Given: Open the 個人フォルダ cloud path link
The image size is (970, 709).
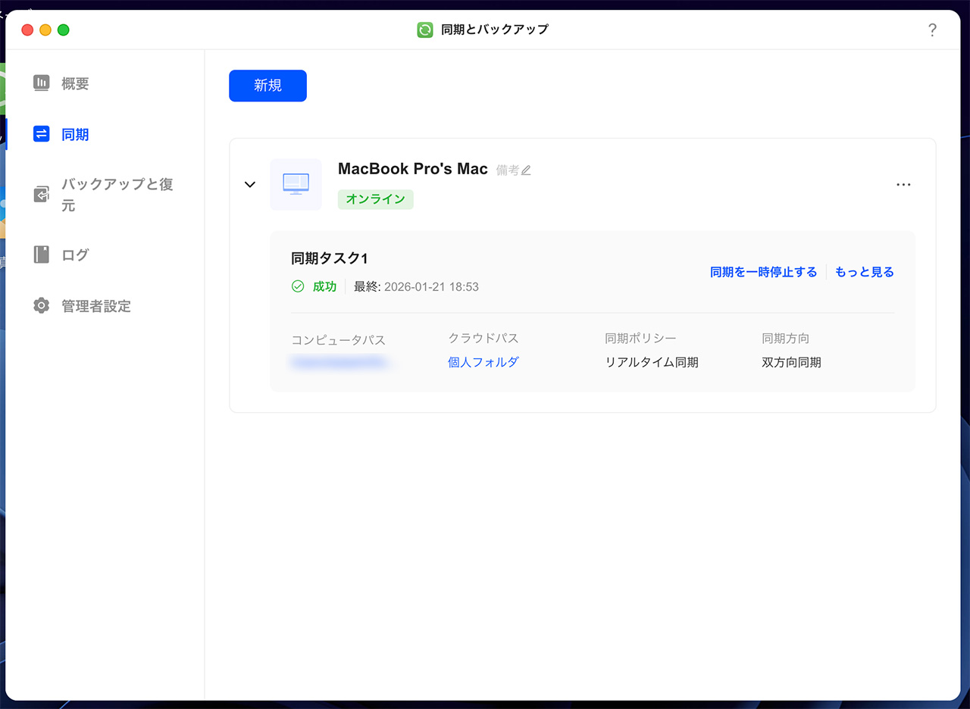Looking at the screenshot, I should [x=483, y=362].
